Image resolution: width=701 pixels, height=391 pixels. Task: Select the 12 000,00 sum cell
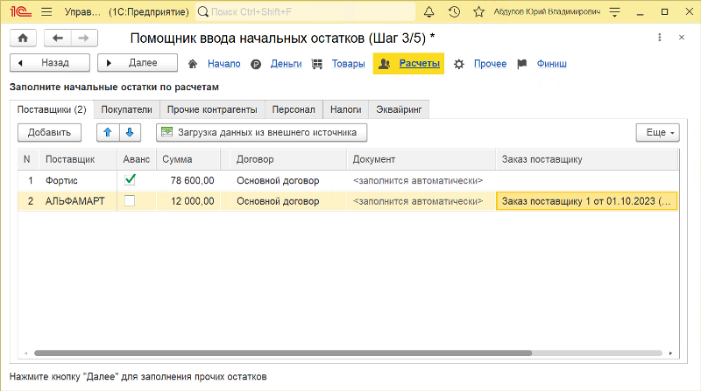tap(188, 201)
